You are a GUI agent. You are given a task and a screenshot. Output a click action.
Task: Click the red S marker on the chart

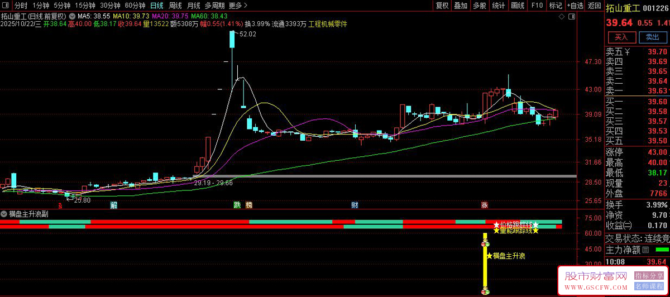(60, 205)
